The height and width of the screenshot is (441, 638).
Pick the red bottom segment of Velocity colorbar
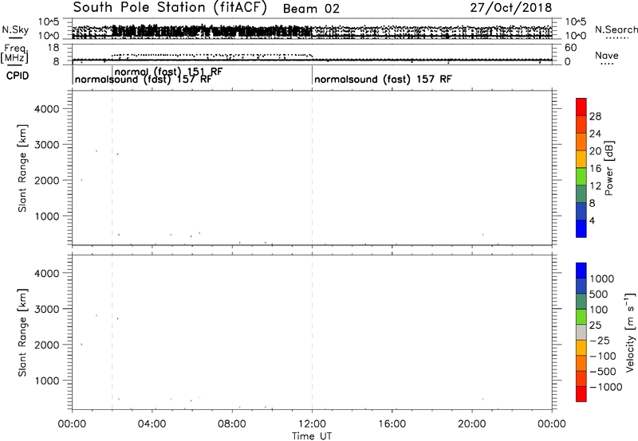coord(581,394)
